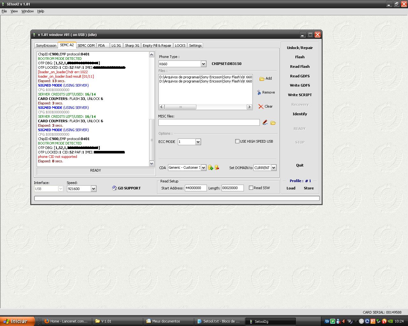Open V 1.01 folder taskbar item
Screen dimensions: 408x326
pyautogui.click(x=118, y=321)
